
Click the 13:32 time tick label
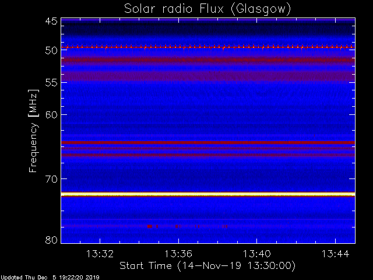click(x=100, y=254)
